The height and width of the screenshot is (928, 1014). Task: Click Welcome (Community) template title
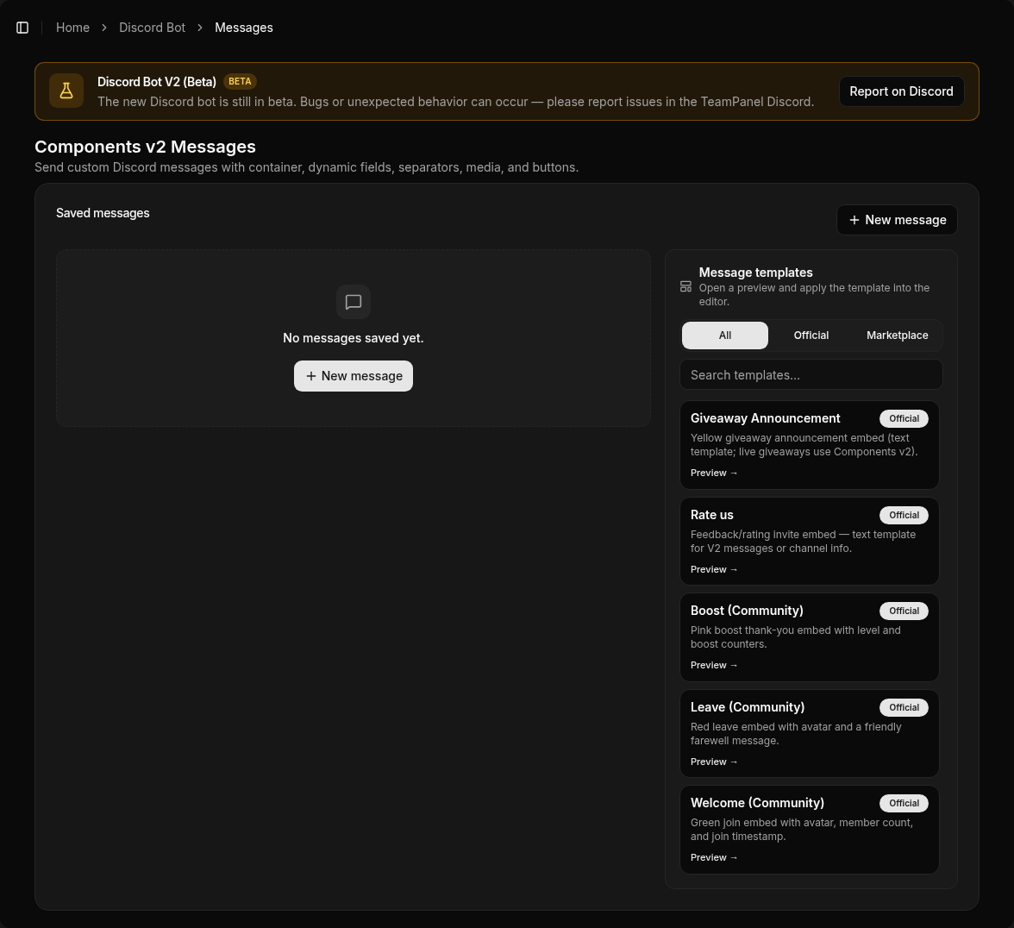pos(757,803)
